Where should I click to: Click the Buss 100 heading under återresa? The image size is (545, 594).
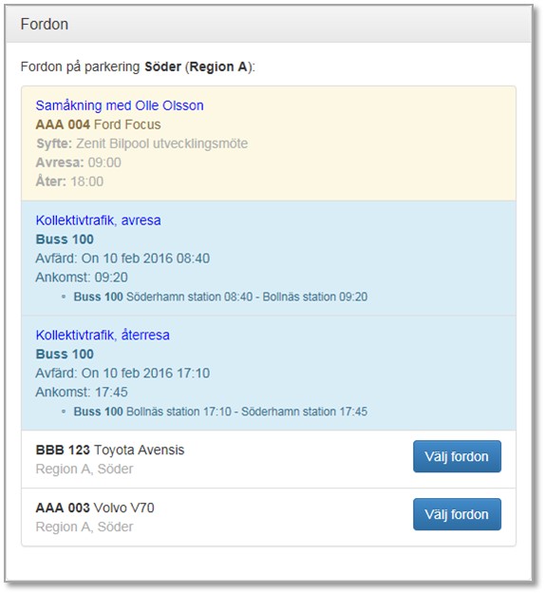[65, 354]
